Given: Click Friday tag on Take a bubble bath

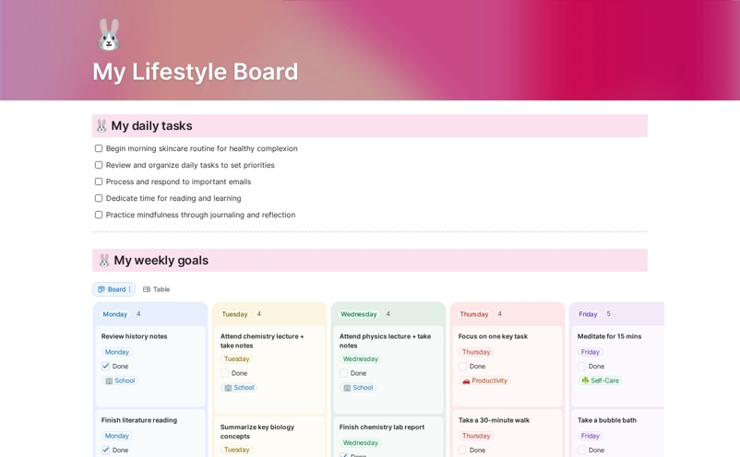Looking at the screenshot, I should pos(590,436).
